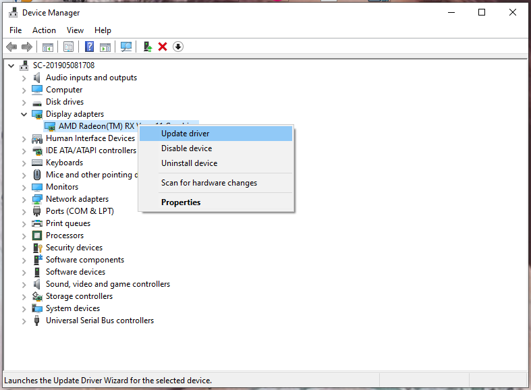
Task: Choose Disable device from context menu
Action: click(x=216, y=148)
